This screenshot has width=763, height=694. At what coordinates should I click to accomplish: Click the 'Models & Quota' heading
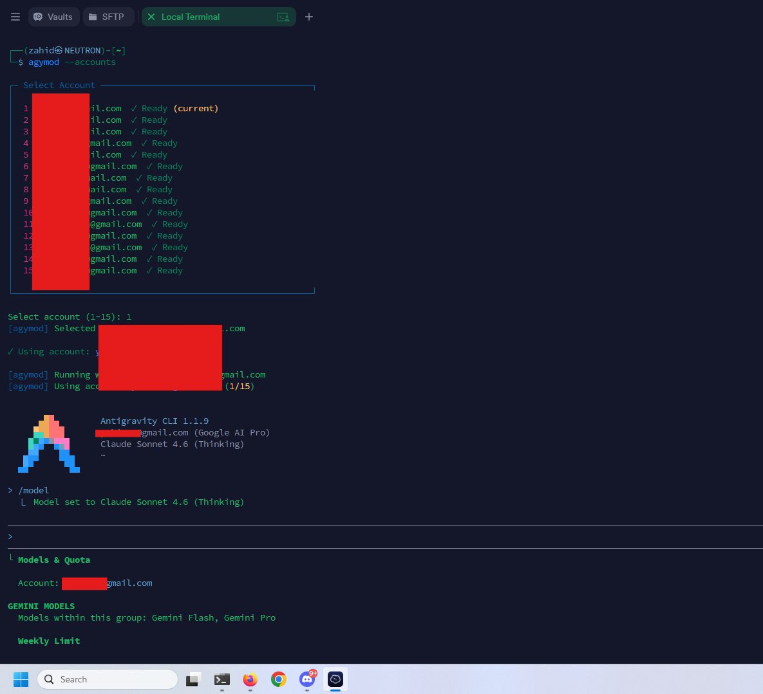(x=54, y=560)
